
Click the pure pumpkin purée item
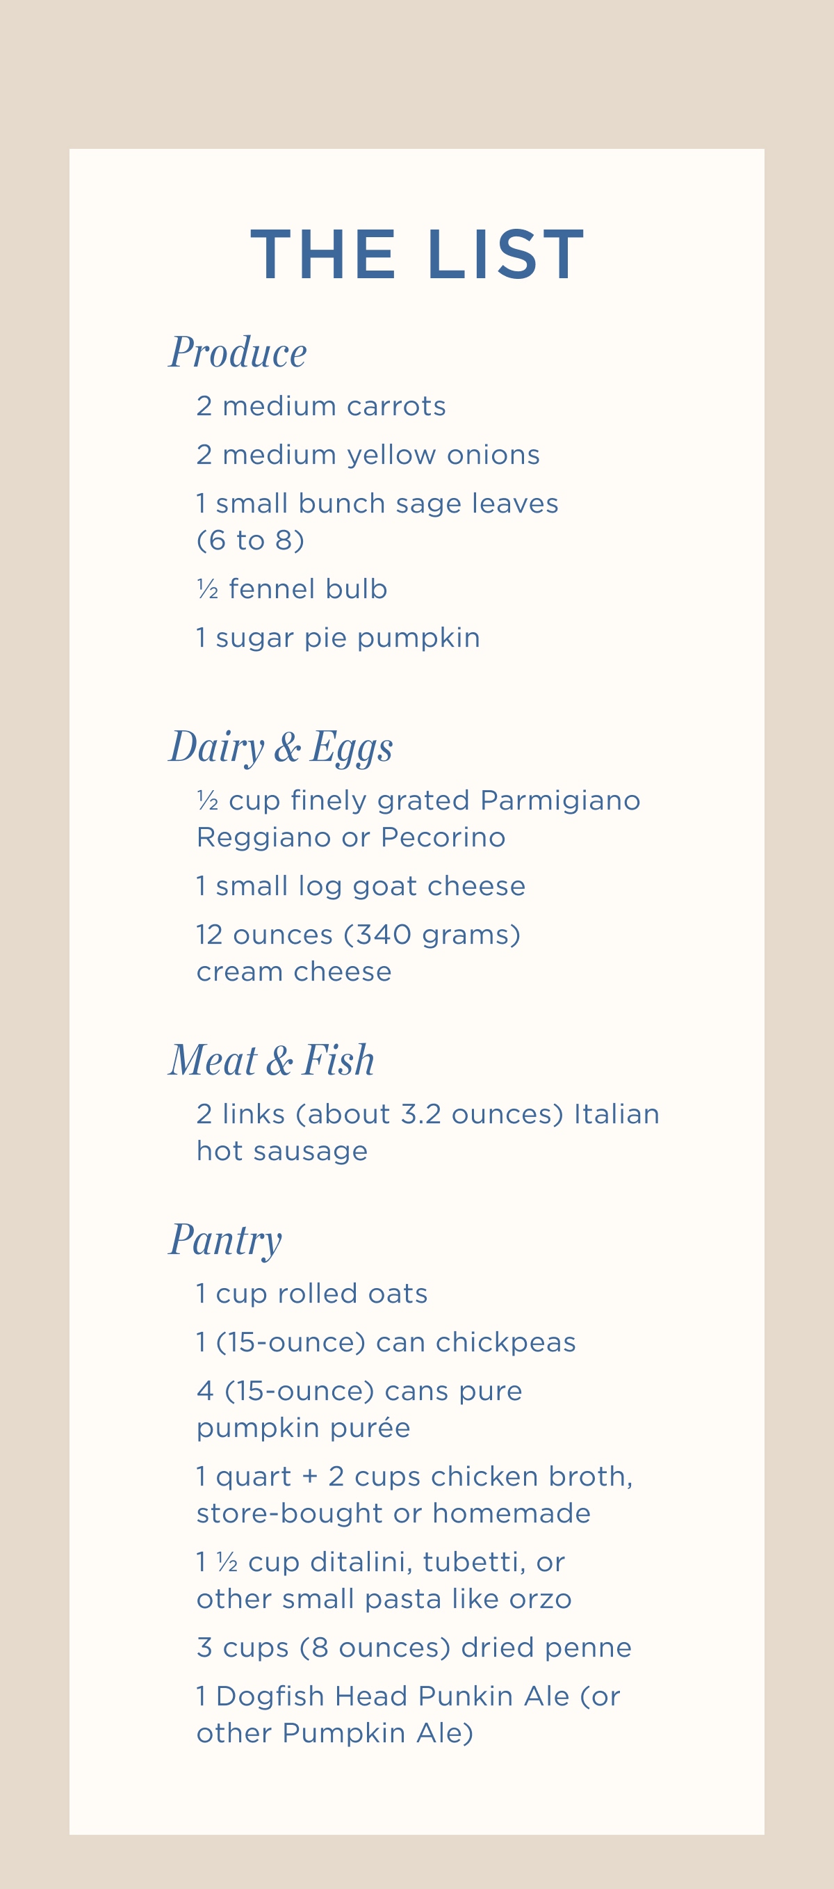point(359,1408)
